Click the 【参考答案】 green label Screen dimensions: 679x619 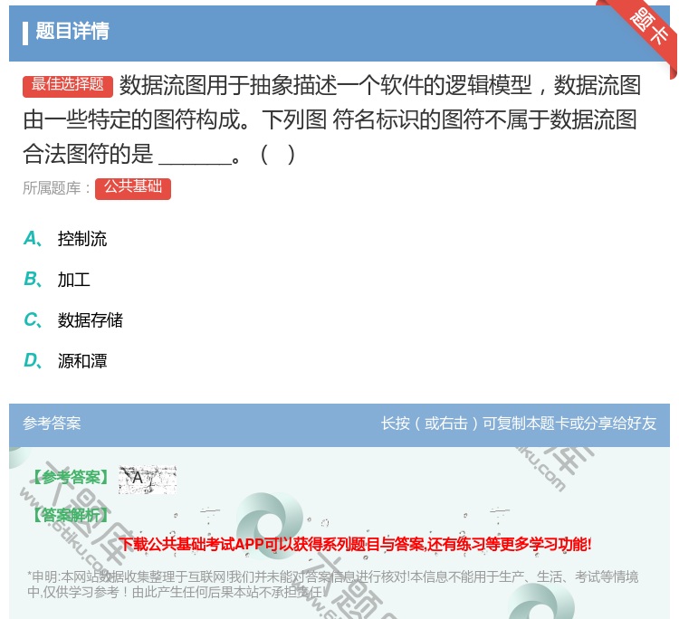tap(70, 477)
